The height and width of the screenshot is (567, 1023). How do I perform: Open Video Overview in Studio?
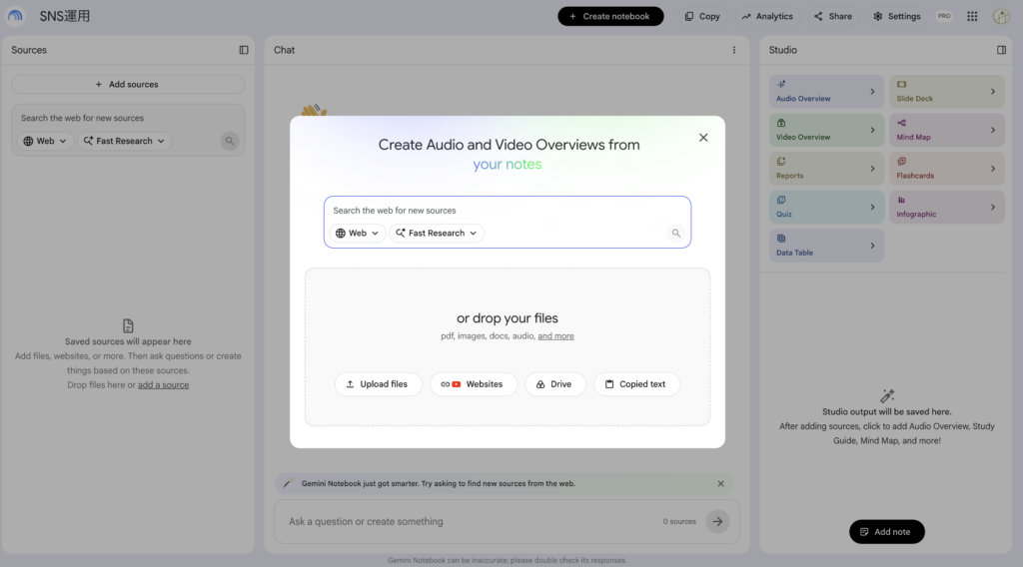tap(826, 130)
